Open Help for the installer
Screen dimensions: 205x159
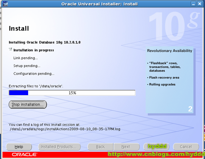(19, 147)
